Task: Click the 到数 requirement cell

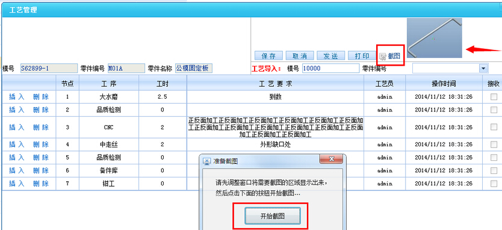Action: pos(275,97)
